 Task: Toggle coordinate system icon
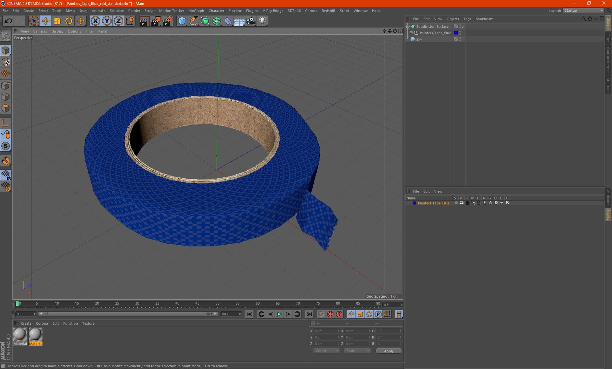pos(130,21)
